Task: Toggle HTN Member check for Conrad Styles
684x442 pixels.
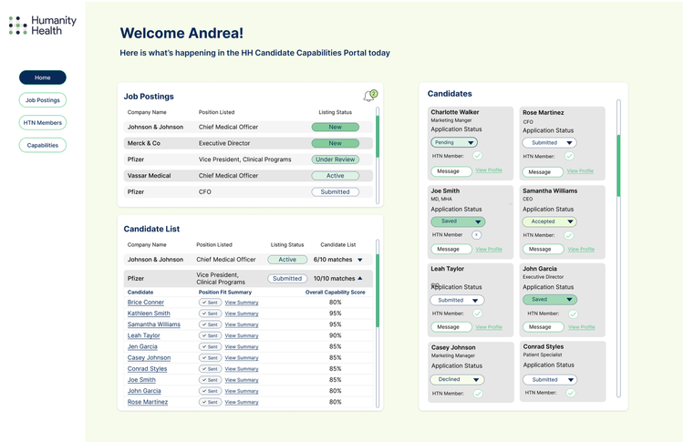Action: click(x=571, y=393)
